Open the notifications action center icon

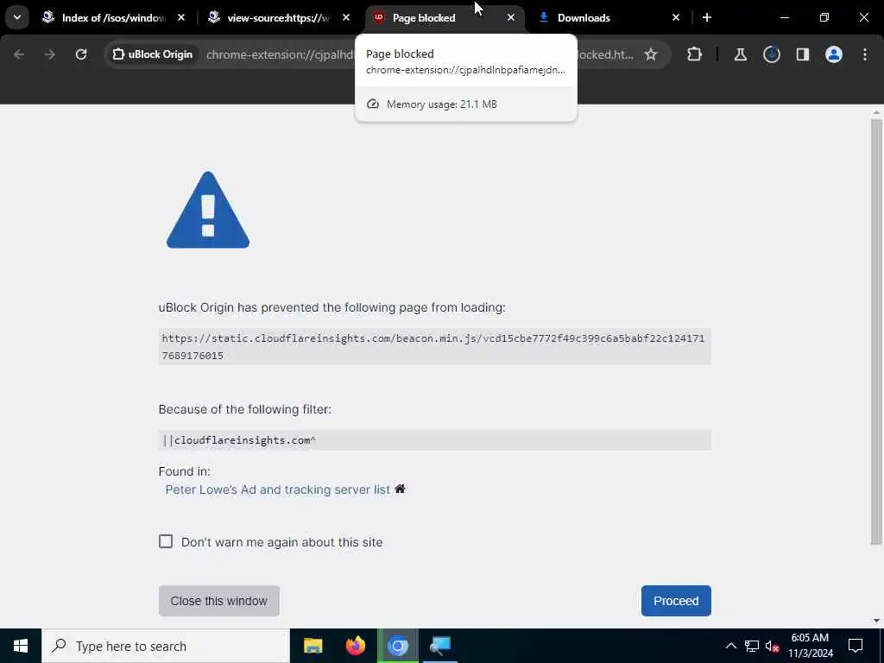(856, 646)
